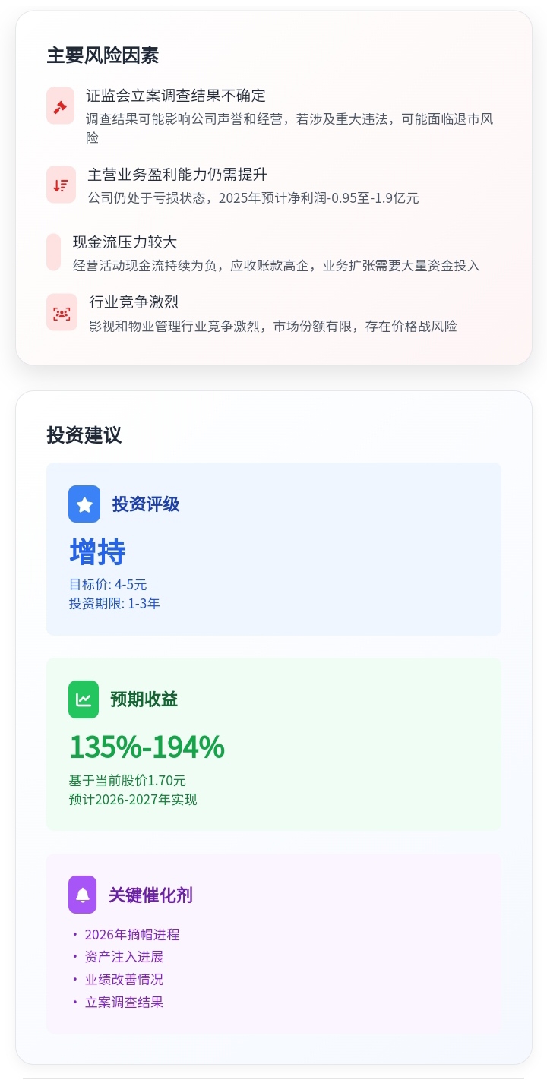Click the 投资建议 section heading

(x=84, y=435)
